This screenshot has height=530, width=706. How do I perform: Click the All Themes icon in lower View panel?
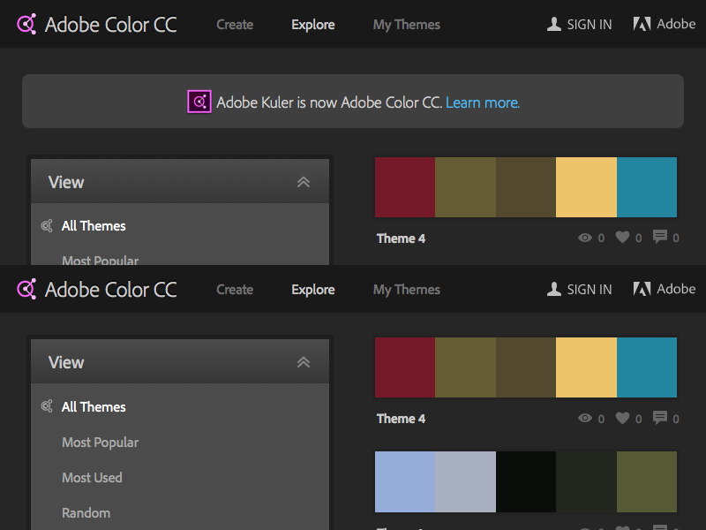(x=47, y=406)
